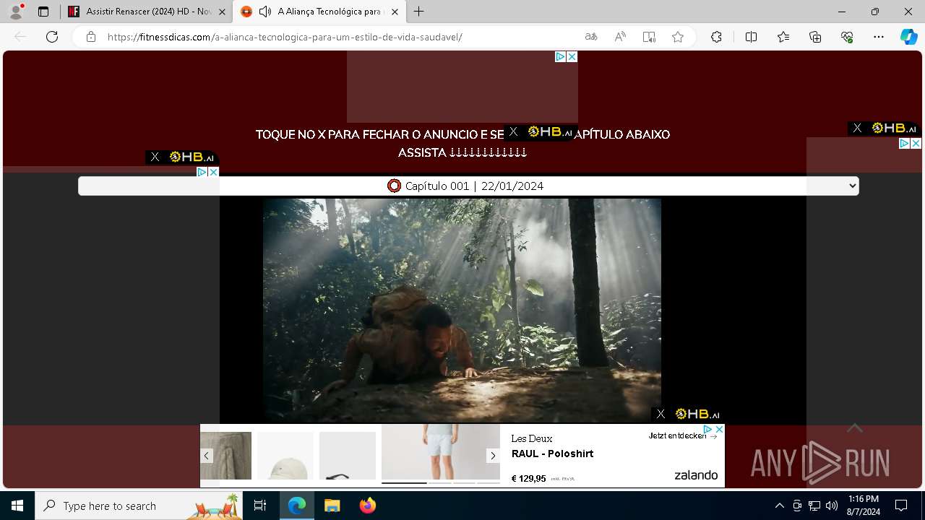Open AdChoices on right sidebar ad

(x=904, y=144)
